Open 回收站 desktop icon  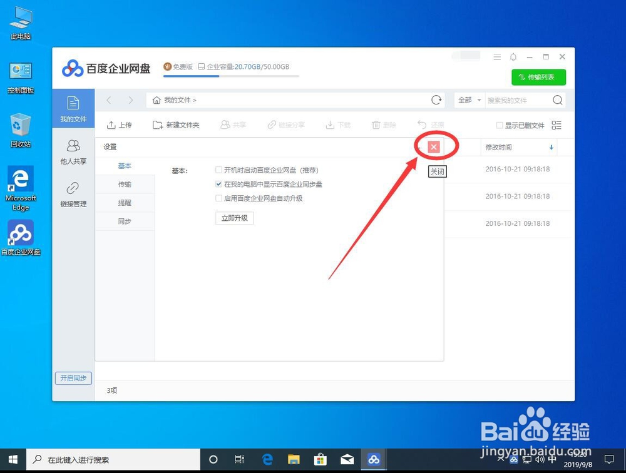[x=21, y=130]
